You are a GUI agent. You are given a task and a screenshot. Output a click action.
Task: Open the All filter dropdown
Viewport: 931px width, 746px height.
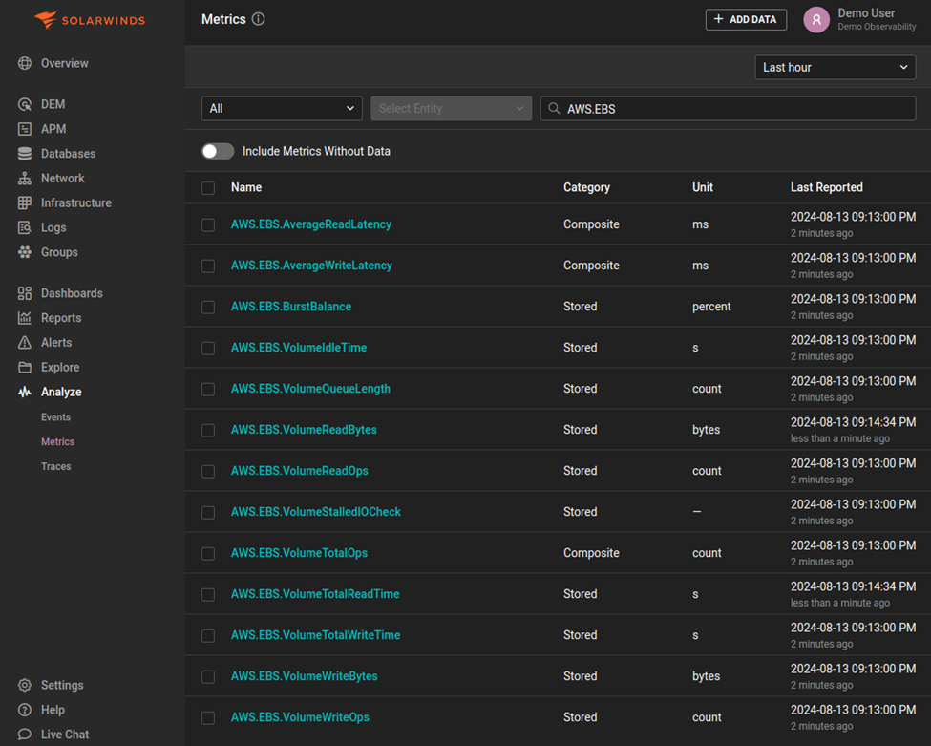point(282,109)
